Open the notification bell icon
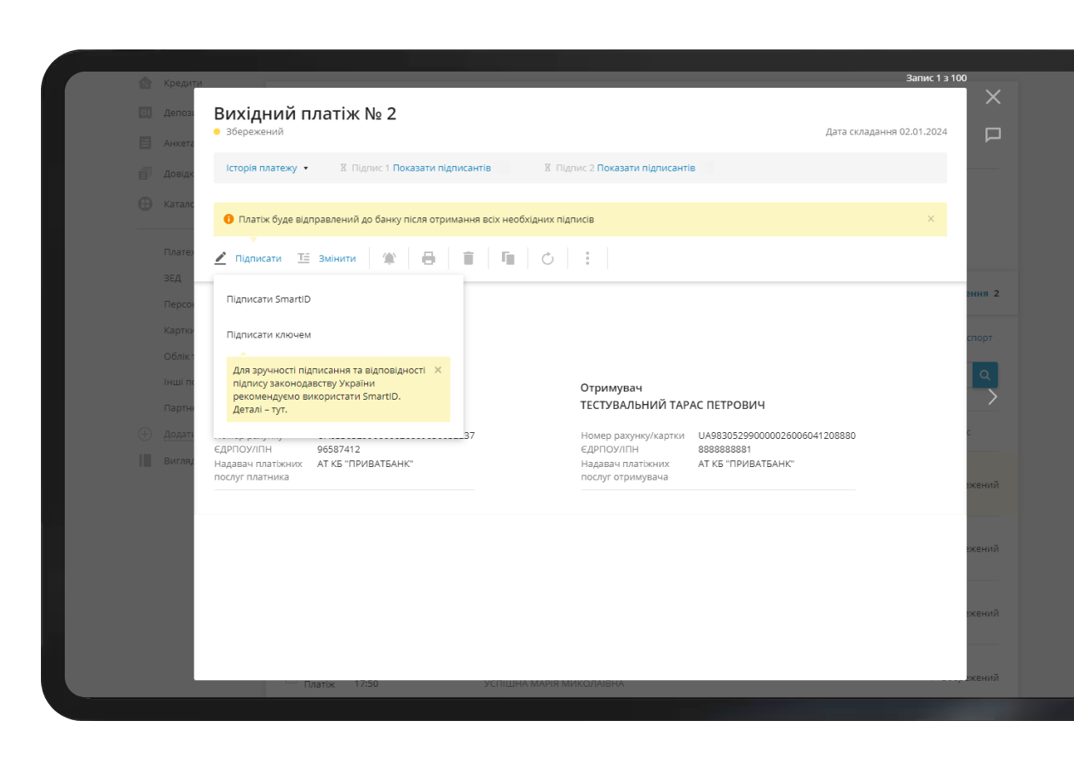The image size is (1074, 767). pyautogui.click(x=389, y=257)
